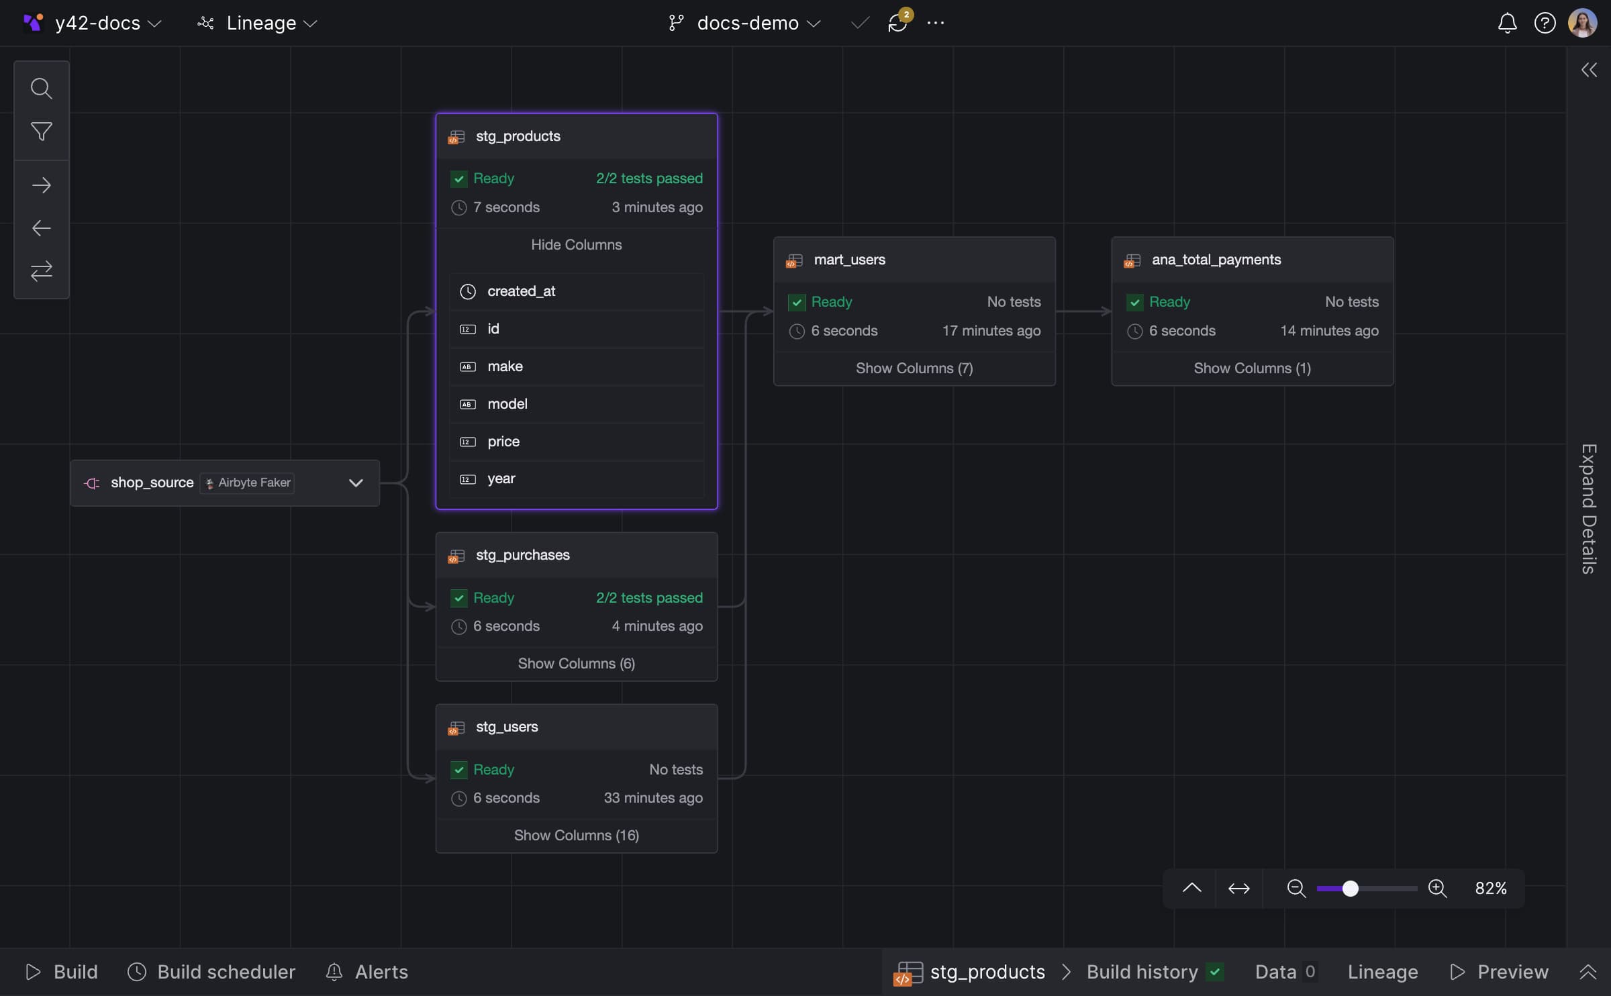1611x996 pixels.
Task: Click the search icon in sidebar
Action: tap(42, 87)
